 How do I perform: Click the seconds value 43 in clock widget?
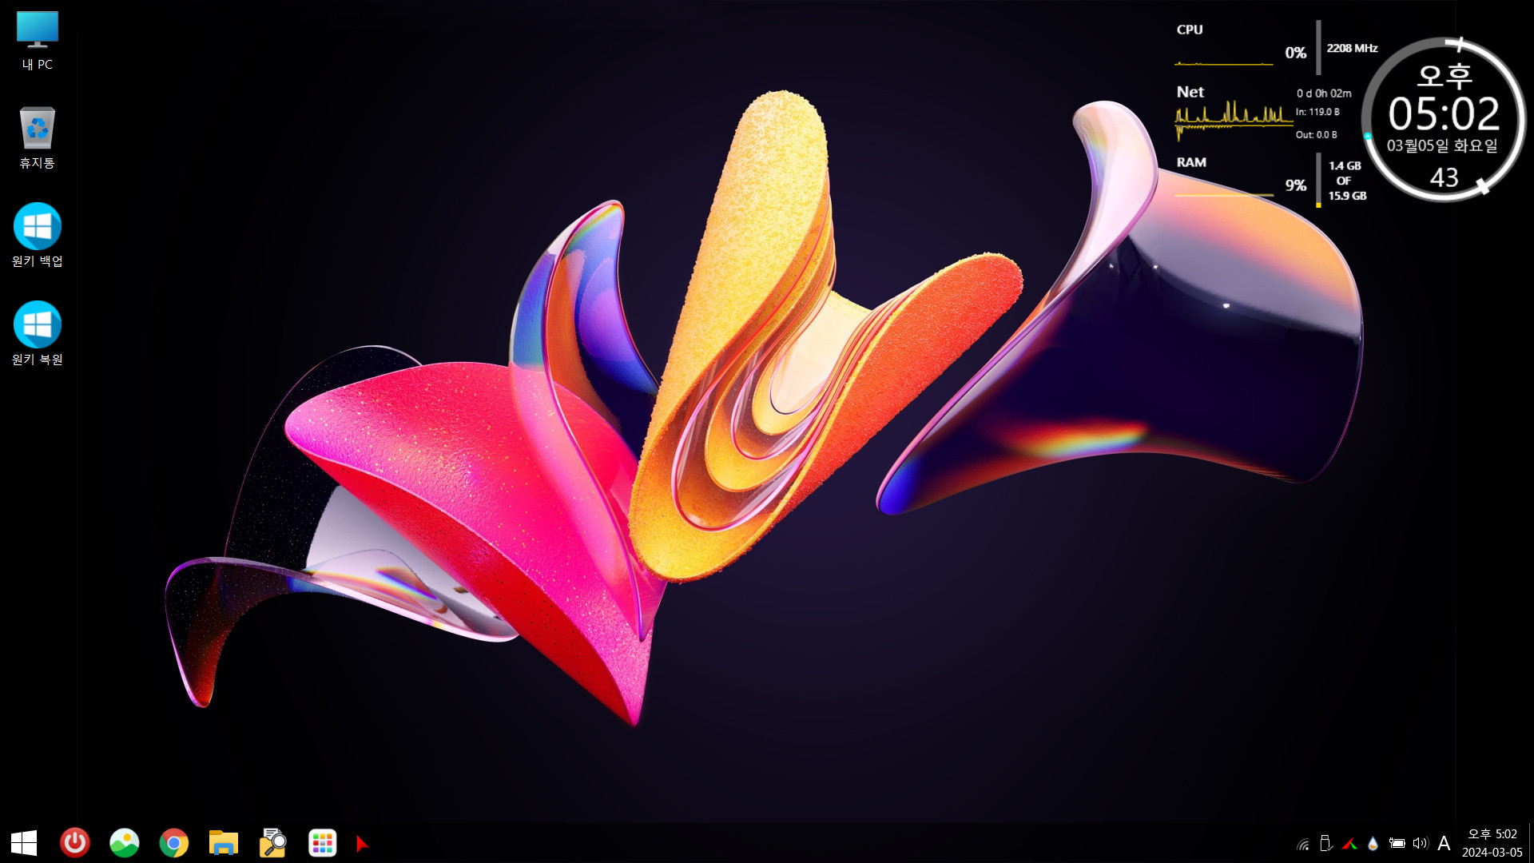pos(1444,177)
